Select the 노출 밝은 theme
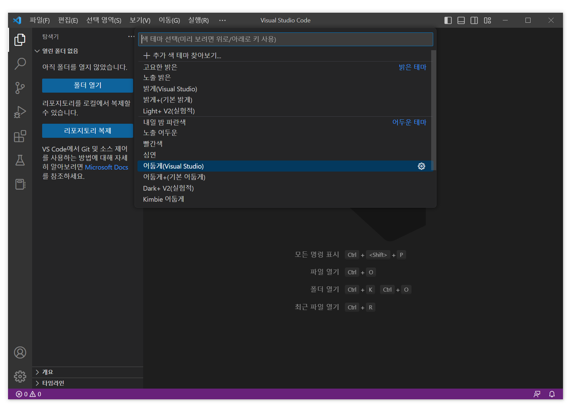 click(x=285, y=78)
